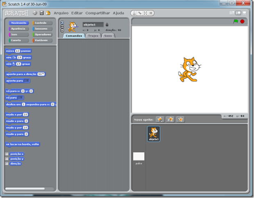Select the Movimento block category

18,23
